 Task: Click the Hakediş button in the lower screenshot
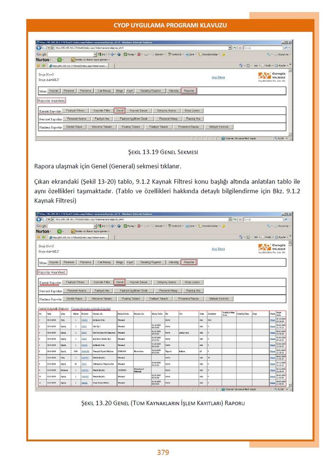(173, 262)
